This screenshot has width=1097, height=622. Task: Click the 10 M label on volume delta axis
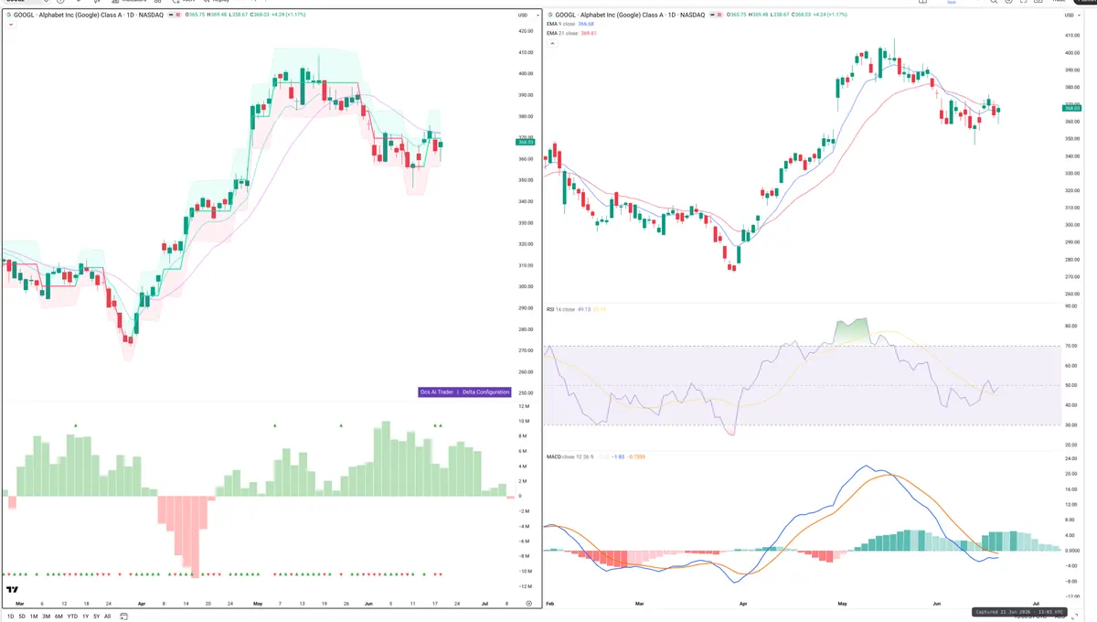click(524, 421)
